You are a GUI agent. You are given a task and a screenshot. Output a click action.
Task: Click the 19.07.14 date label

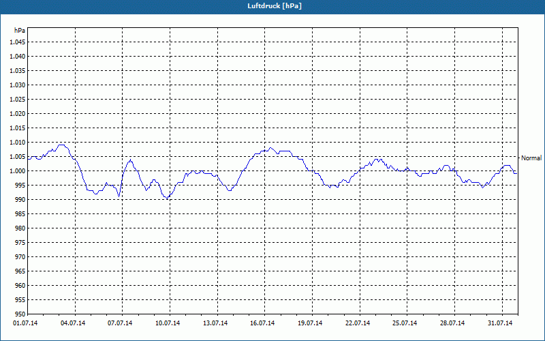coord(310,323)
